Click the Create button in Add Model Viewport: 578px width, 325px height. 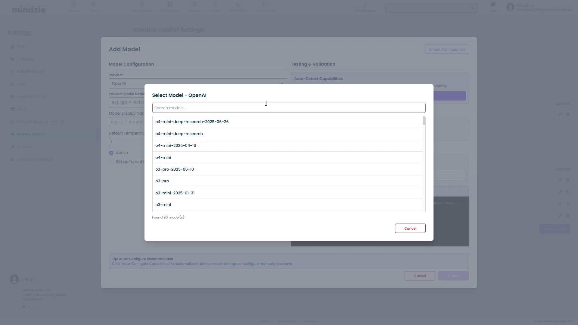point(453,276)
